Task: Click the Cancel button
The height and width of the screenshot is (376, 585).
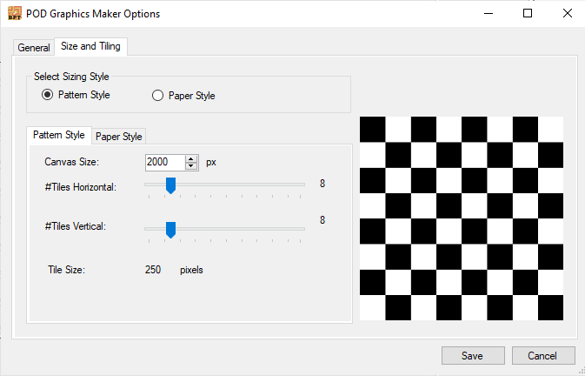Action: pyautogui.click(x=543, y=355)
